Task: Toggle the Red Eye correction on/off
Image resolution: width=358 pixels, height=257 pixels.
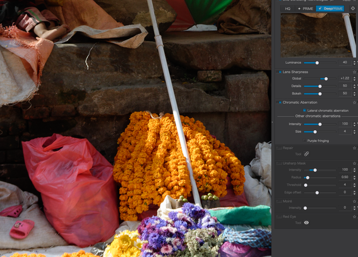Action: coord(279,217)
